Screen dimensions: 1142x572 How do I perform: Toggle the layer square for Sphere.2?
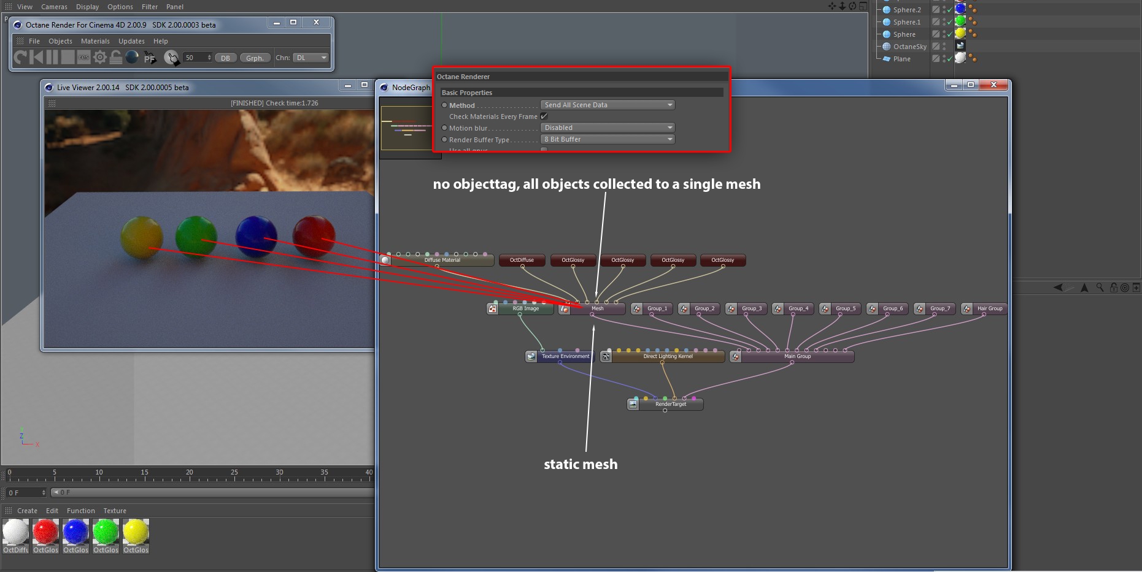pos(936,10)
